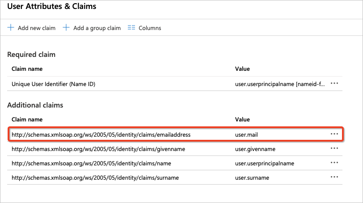
Task: Open ellipsis menu for the user.userprincipalname name claim
Action: click(x=334, y=163)
